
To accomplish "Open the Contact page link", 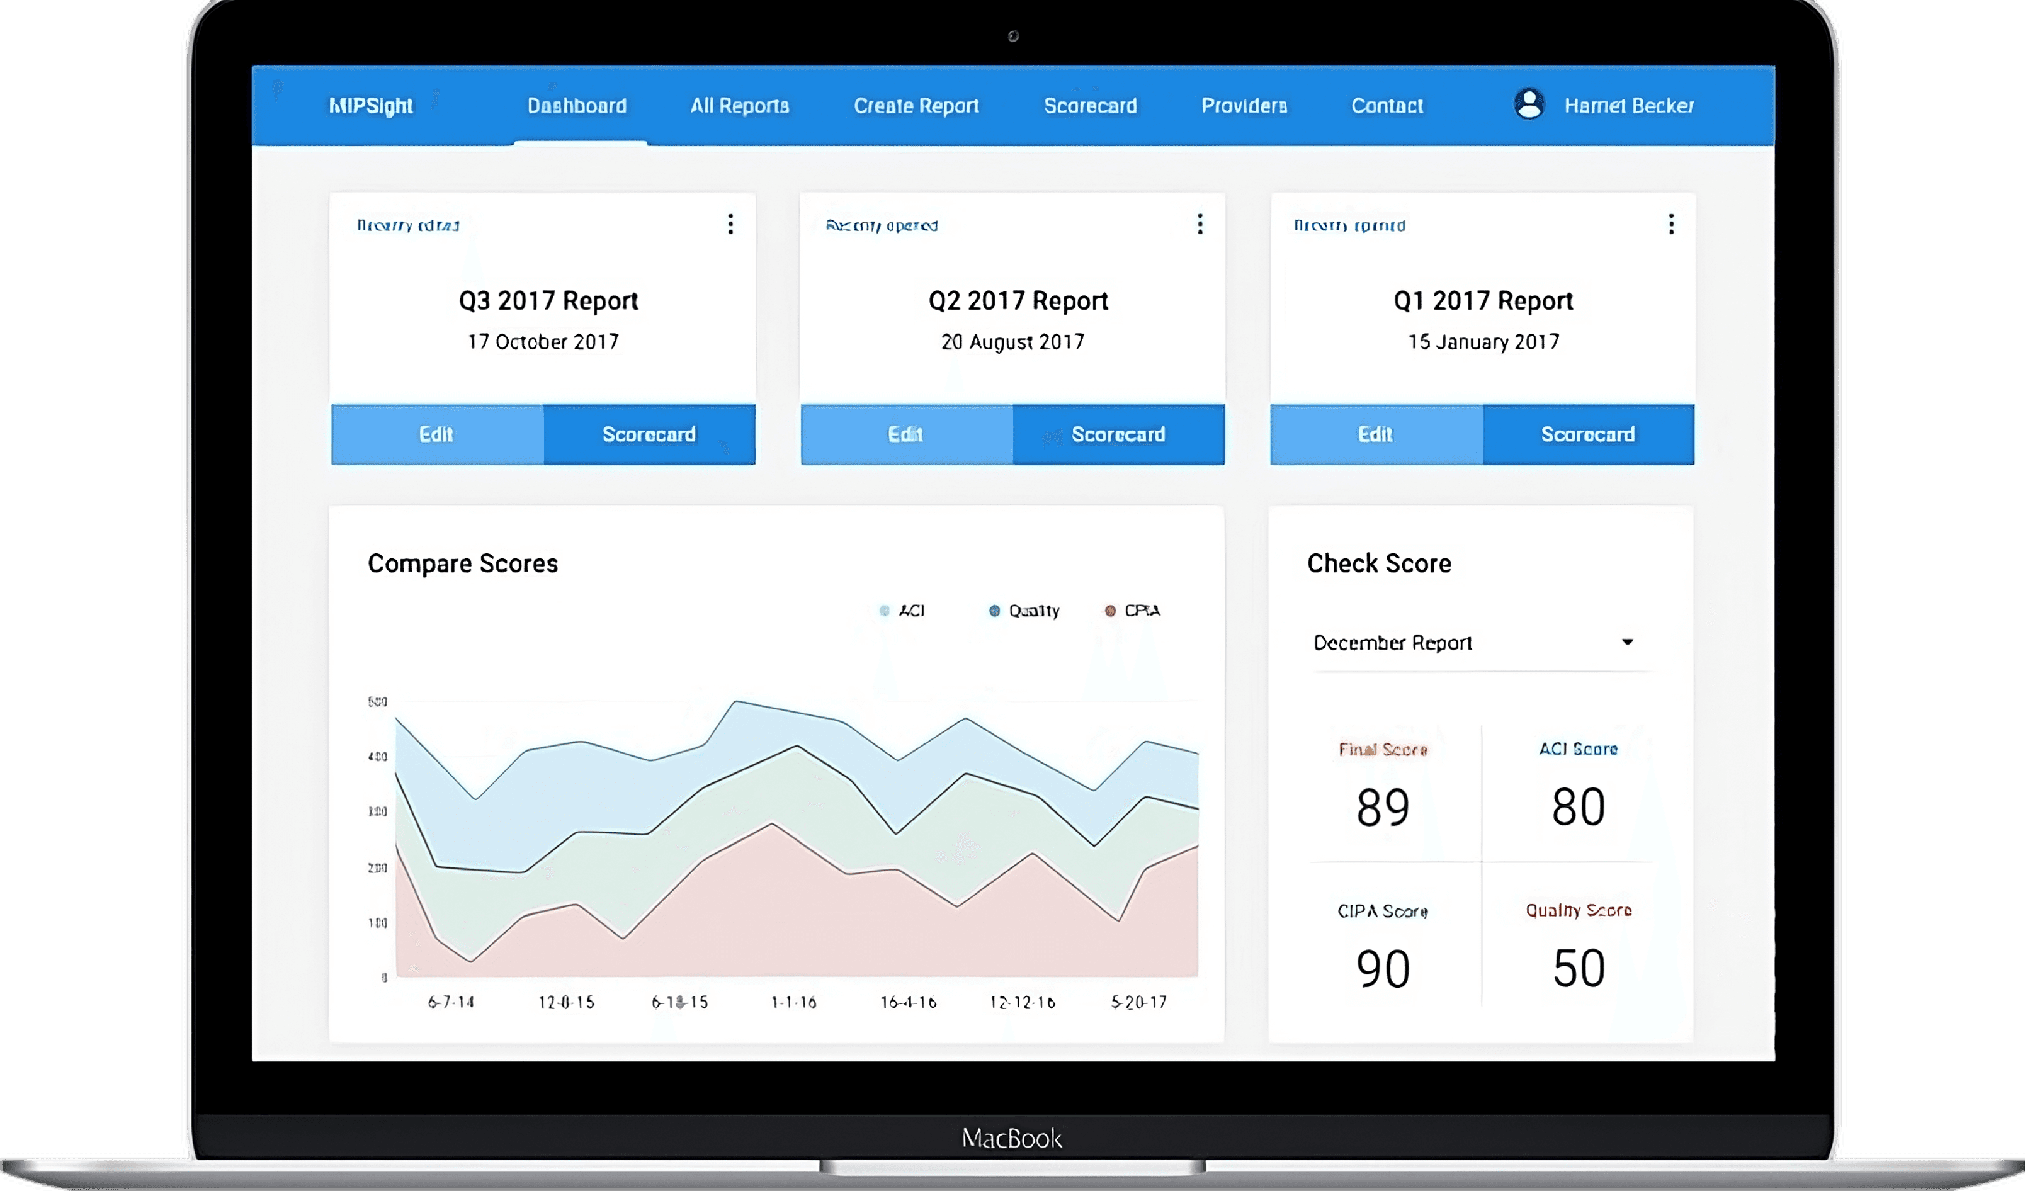I will (x=1387, y=106).
